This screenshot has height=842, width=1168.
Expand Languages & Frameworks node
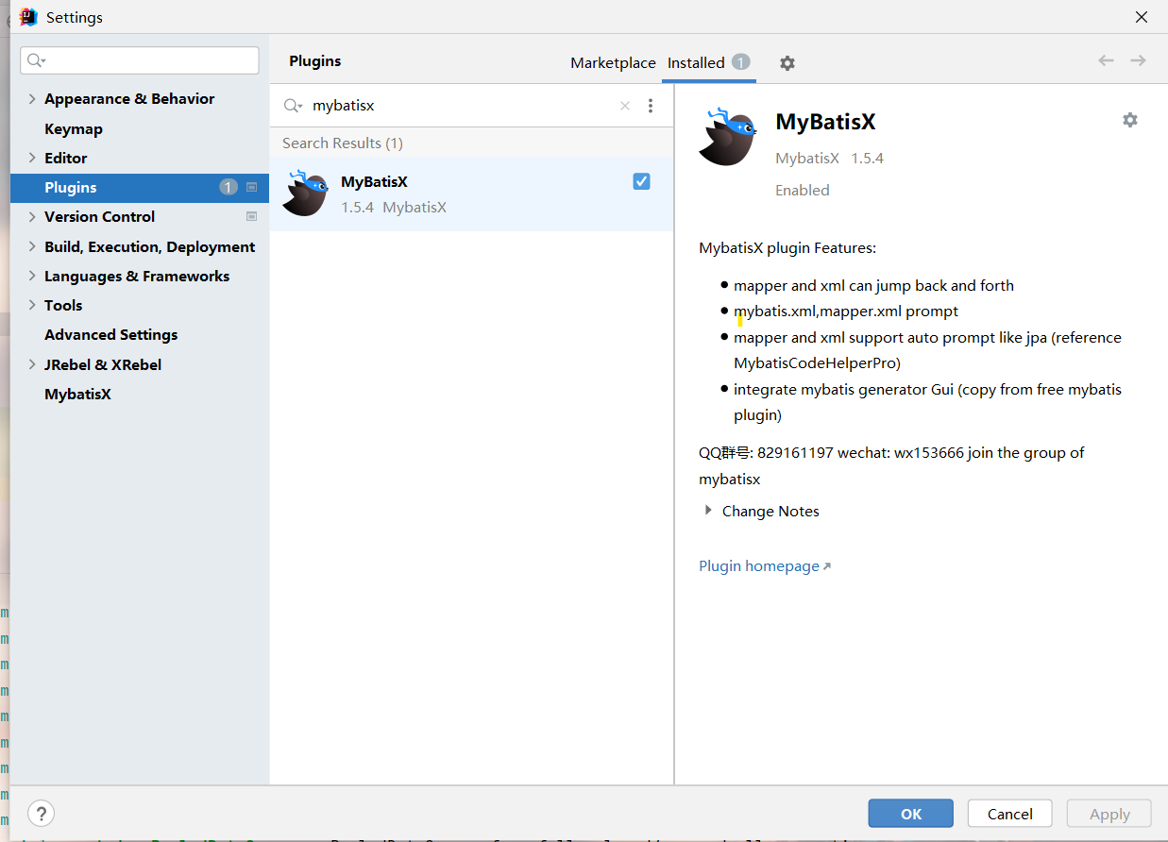[x=32, y=276]
